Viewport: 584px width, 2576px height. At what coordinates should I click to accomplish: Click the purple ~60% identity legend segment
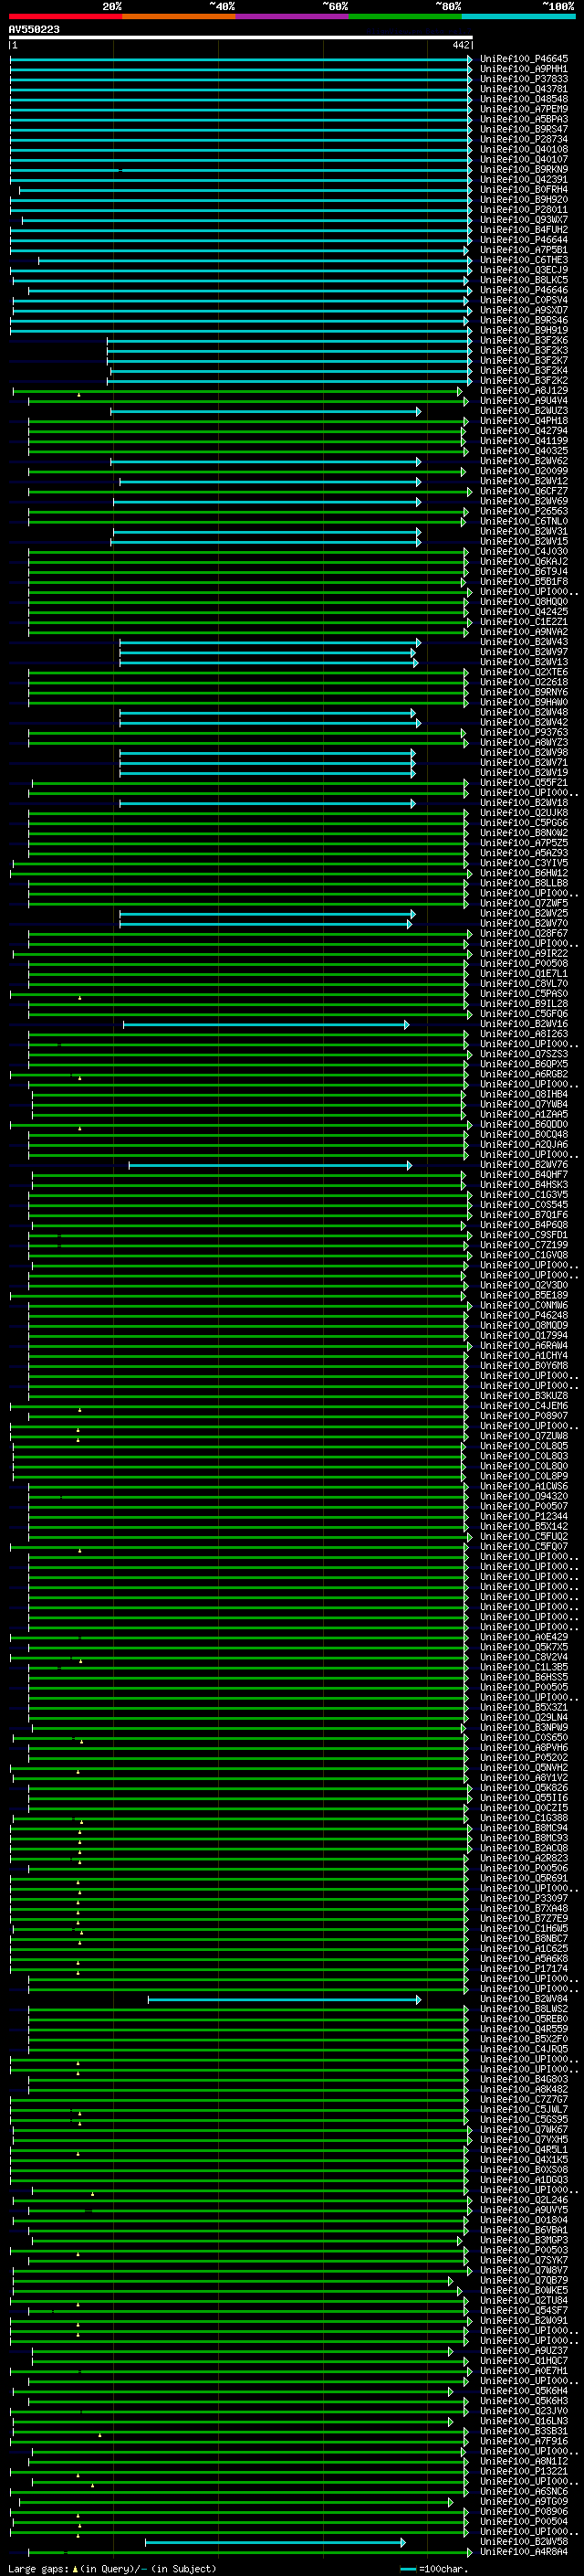point(291,16)
